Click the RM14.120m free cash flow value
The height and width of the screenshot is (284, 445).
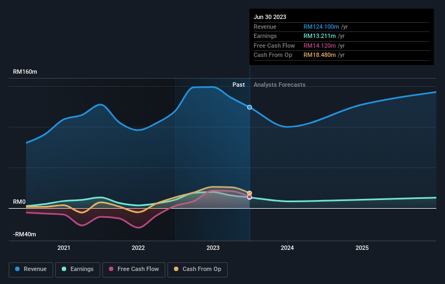click(x=320, y=46)
